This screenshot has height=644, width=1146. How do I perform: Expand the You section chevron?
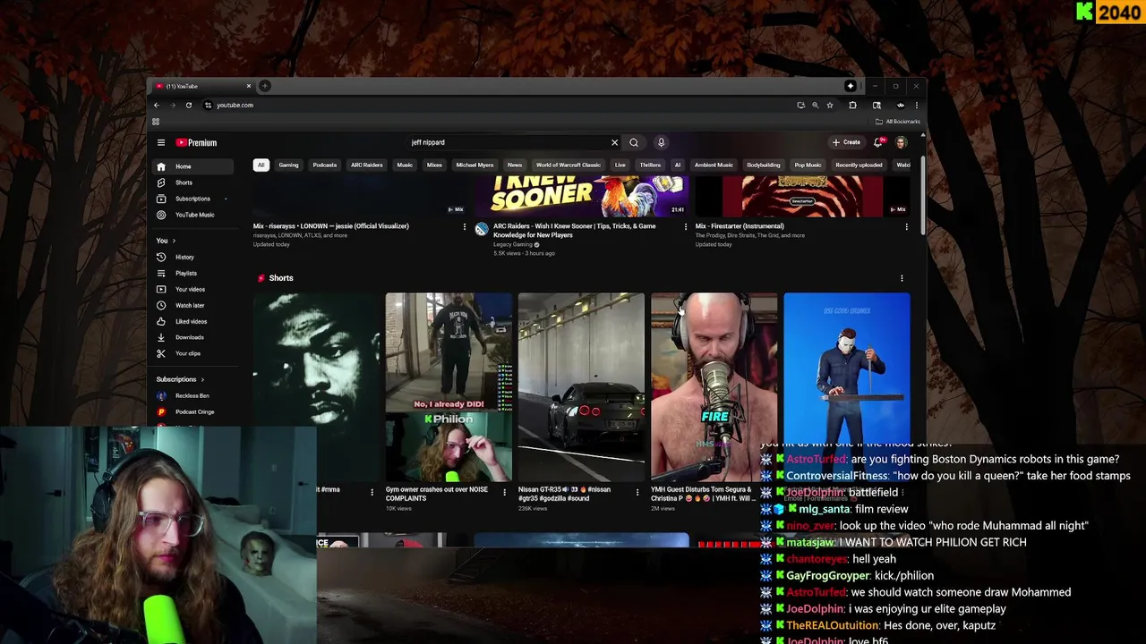tap(174, 241)
